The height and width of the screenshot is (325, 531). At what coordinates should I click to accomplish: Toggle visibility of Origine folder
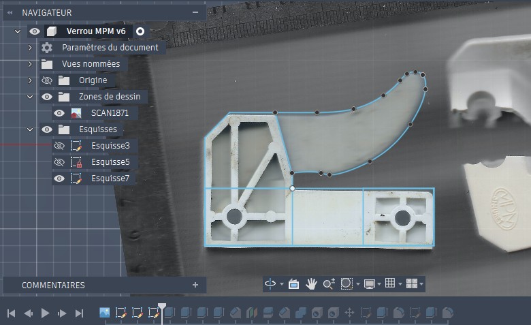tap(47, 80)
